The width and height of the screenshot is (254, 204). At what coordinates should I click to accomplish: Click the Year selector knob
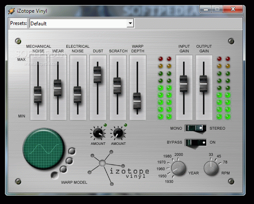pos(178,168)
